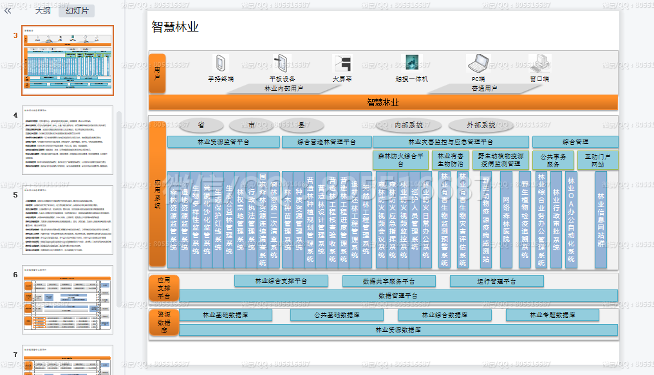
Task: Click the 大屏幕 large screen icon
Action: [x=342, y=64]
